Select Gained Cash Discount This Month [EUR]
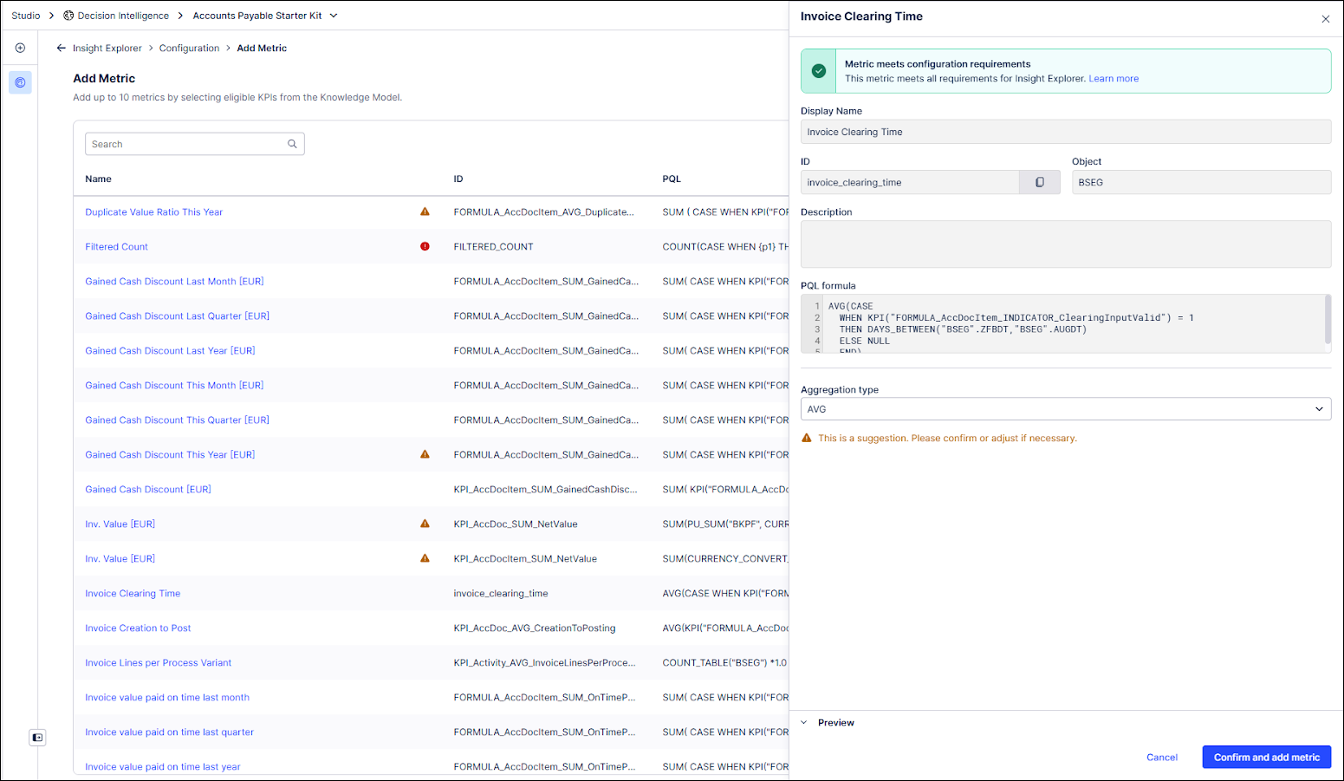This screenshot has height=781, width=1344. pyautogui.click(x=174, y=385)
